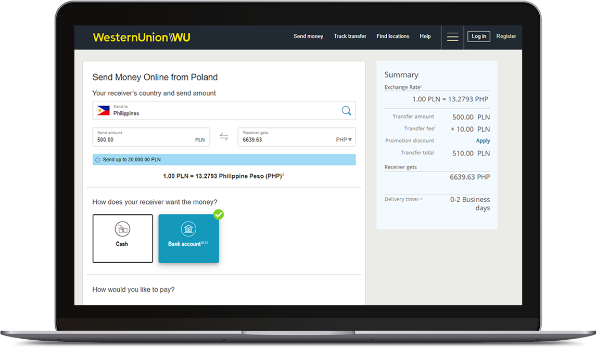
Task: Swap currencies with the arrows icon
Action: 224,137
